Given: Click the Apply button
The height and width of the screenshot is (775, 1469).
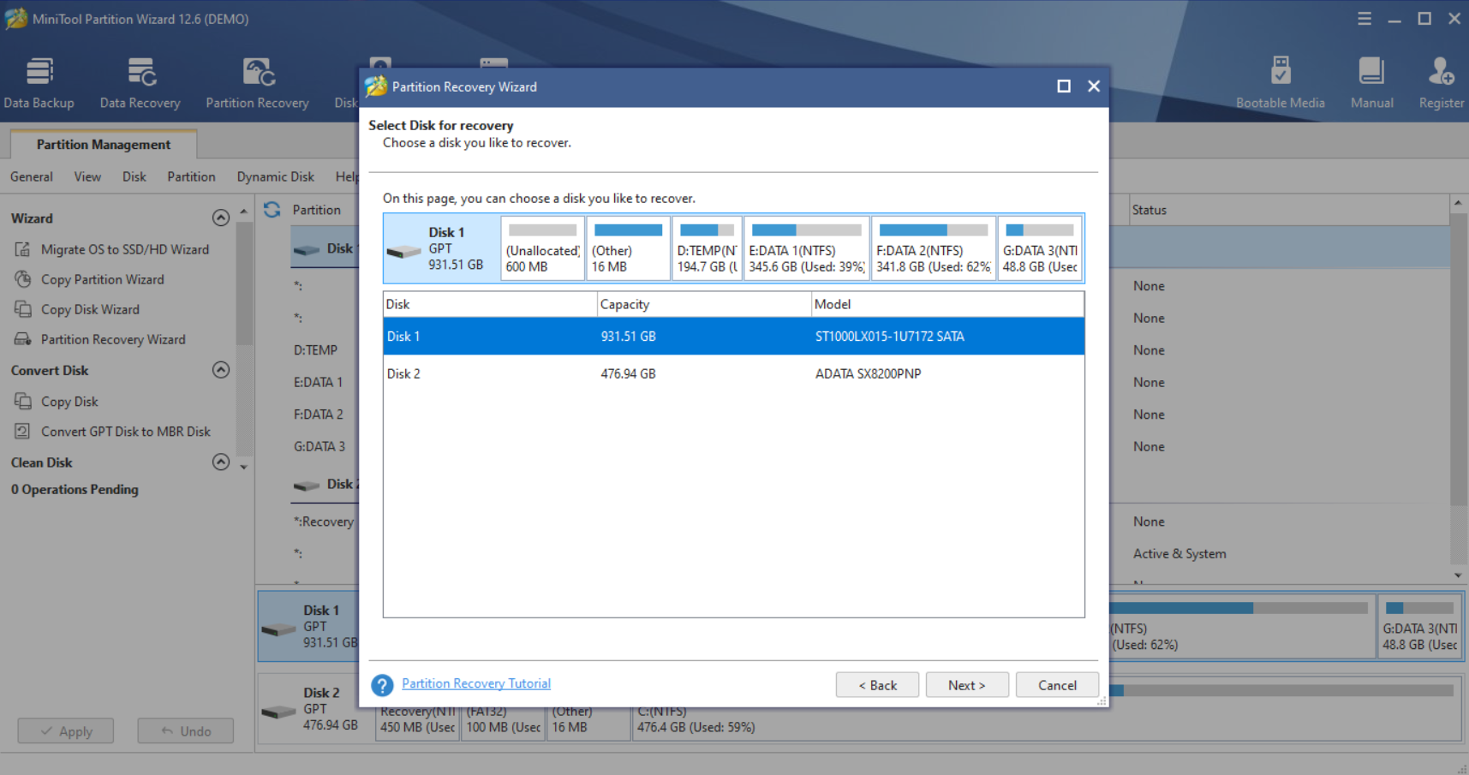Looking at the screenshot, I should 66,730.
